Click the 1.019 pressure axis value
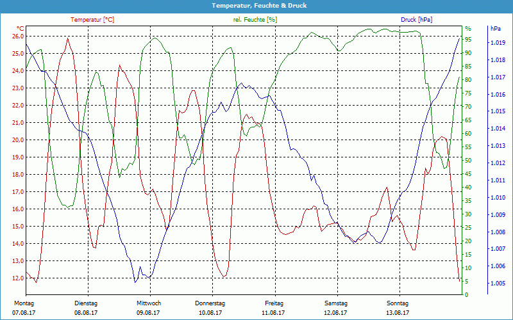This screenshot has width=513, height=320. (498, 43)
